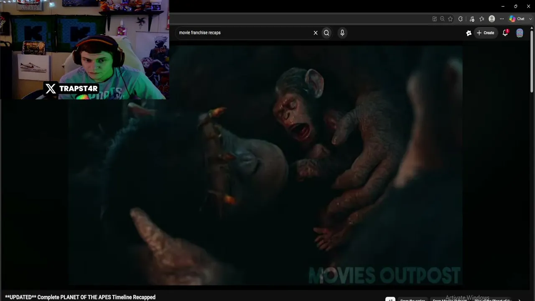Click the X logo in the webcam overlay

point(51,89)
